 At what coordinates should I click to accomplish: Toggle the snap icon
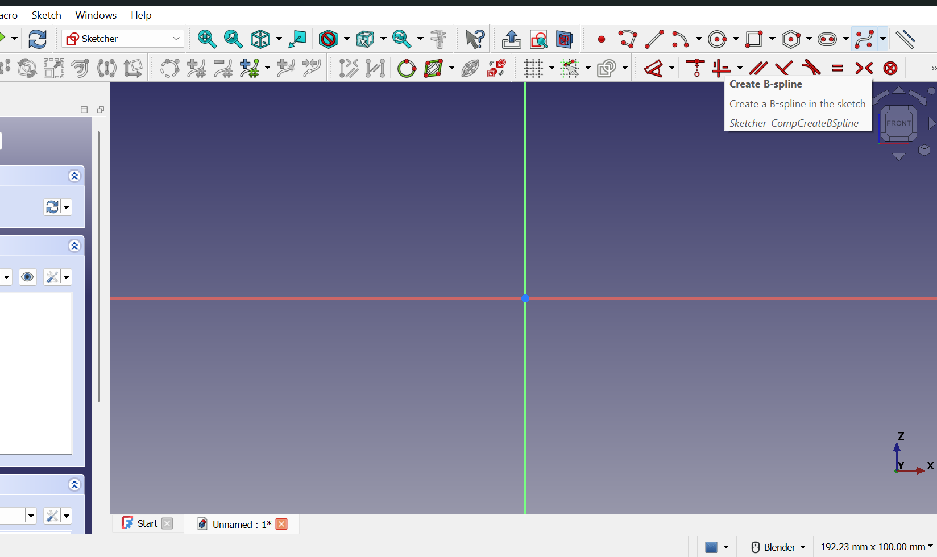tap(570, 68)
